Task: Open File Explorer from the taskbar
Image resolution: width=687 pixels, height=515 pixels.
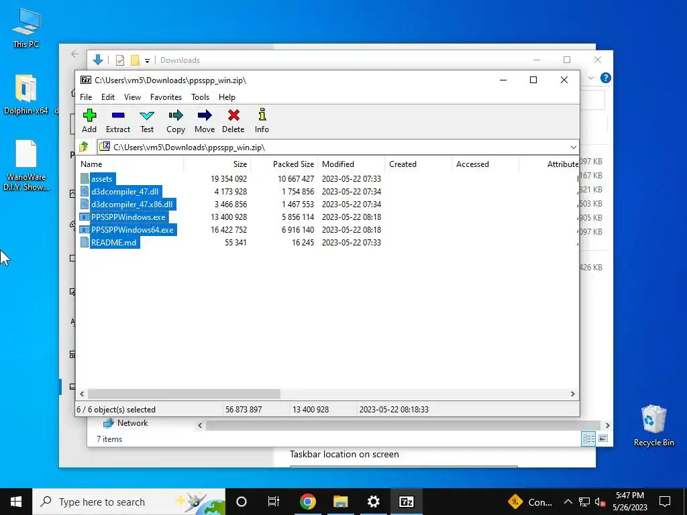Action: (340, 502)
